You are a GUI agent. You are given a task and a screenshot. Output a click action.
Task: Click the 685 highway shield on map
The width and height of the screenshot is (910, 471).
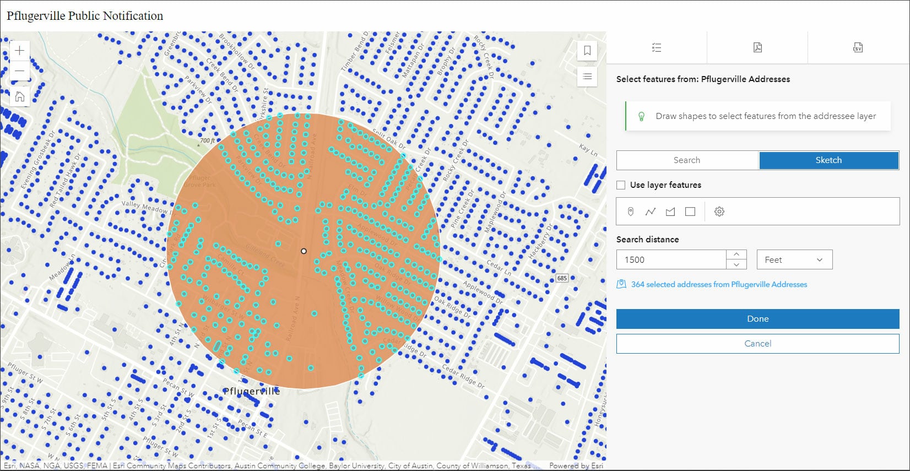(562, 278)
